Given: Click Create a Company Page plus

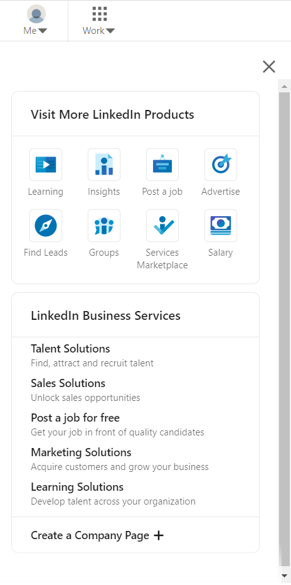Looking at the screenshot, I should [x=97, y=535].
